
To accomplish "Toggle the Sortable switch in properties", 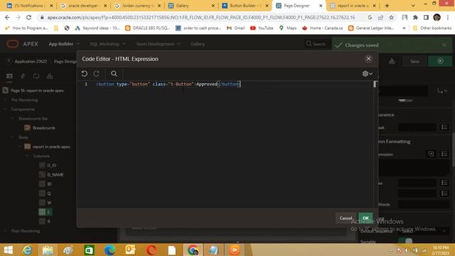I will click(405, 241).
